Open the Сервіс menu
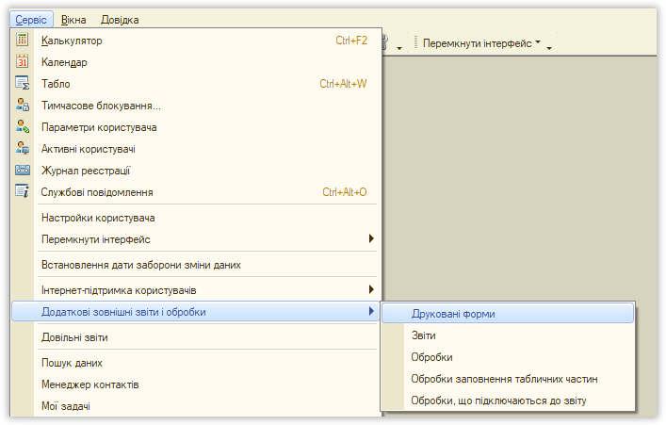The image size is (666, 425). pos(31,20)
